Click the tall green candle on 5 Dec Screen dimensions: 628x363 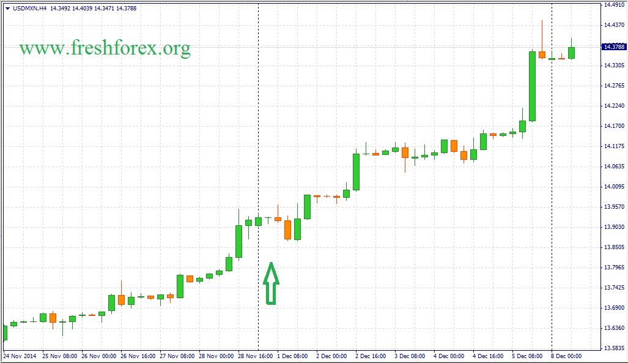[532, 86]
